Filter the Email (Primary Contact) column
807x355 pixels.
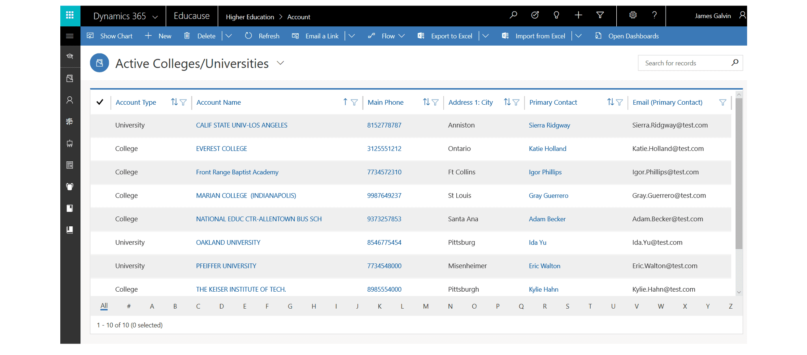(x=723, y=102)
